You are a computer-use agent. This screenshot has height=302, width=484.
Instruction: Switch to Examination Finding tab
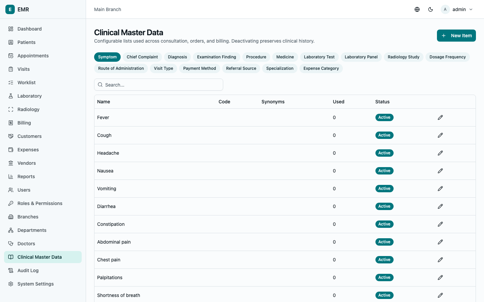coord(216,57)
